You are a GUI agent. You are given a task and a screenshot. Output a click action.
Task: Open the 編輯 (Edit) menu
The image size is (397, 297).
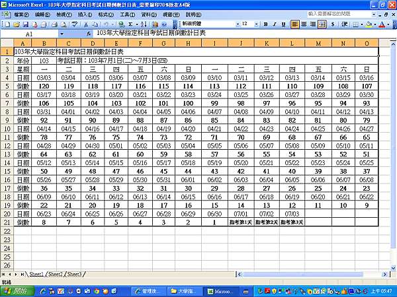(x=42, y=15)
